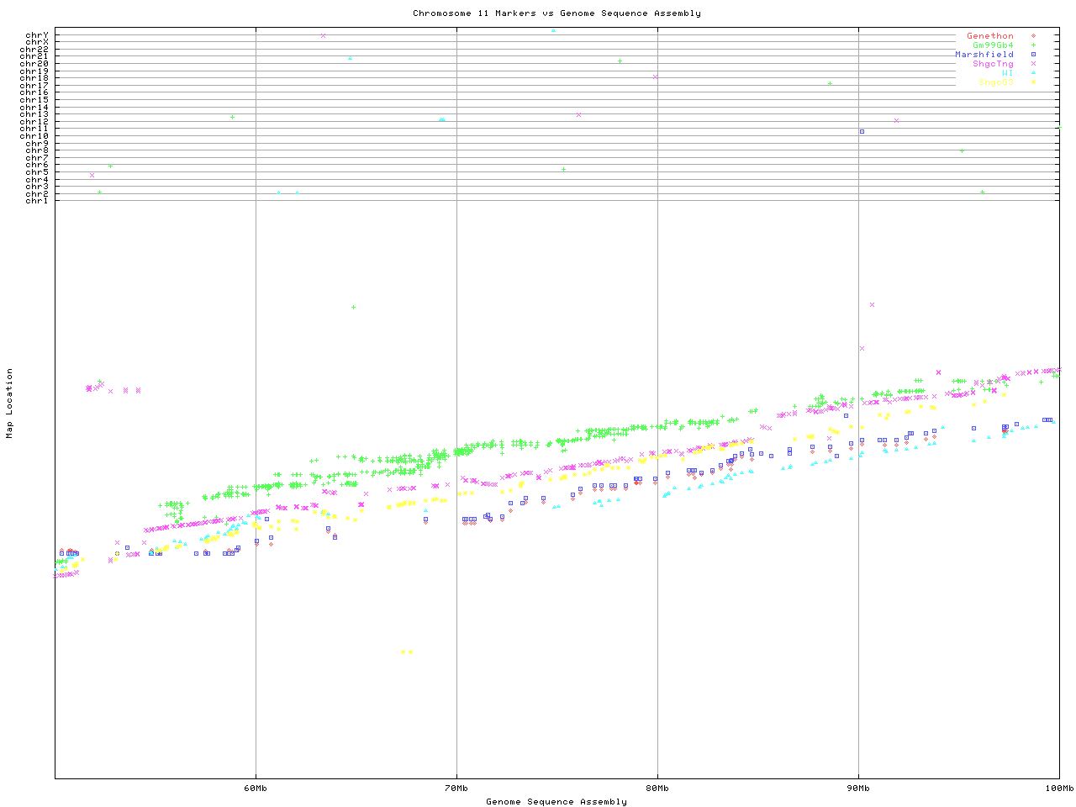The height and width of the screenshot is (807, 1076).
Task: Select the Gm99Gb4 legend label
Action: (x=992, y=45)
